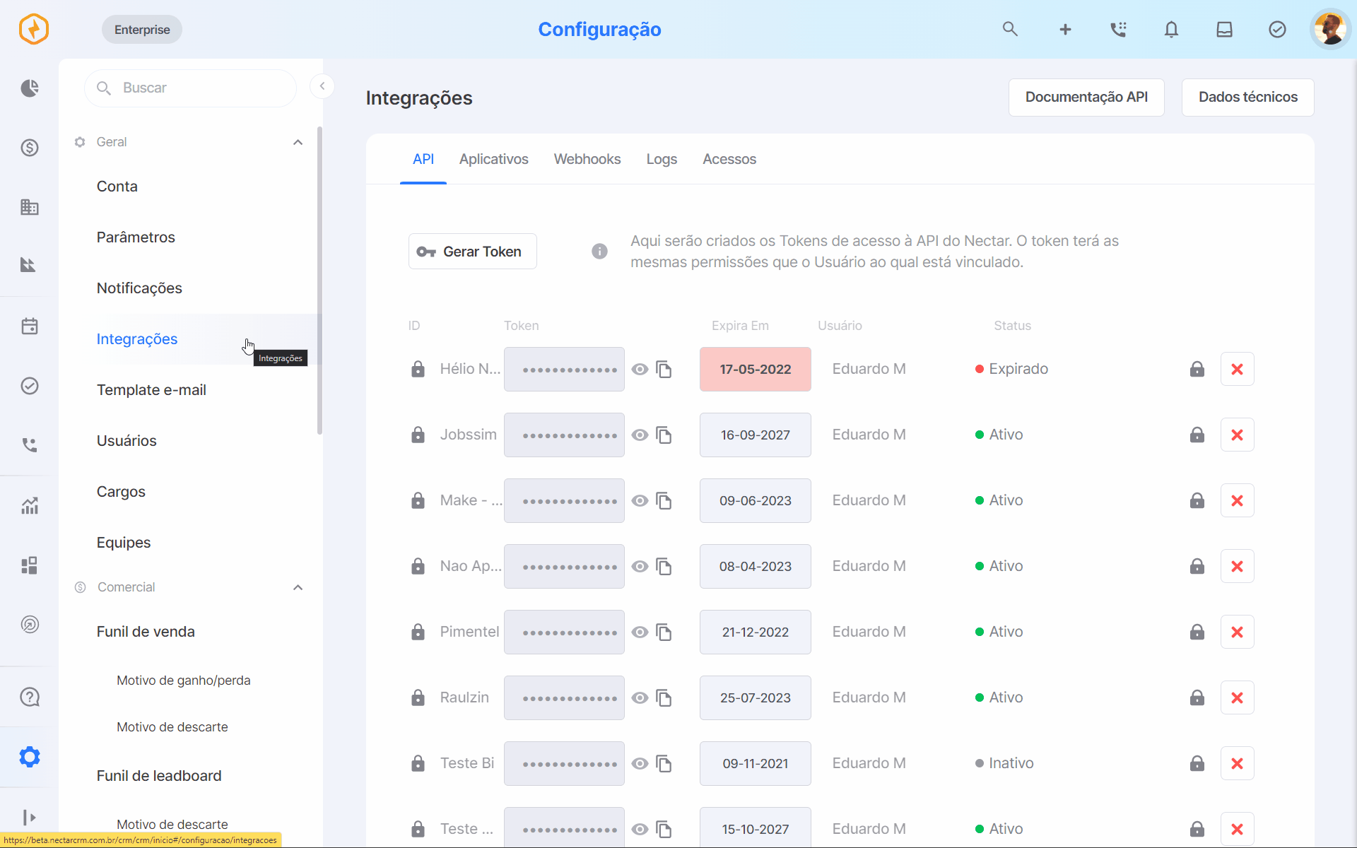The image size is (1357, 848).
Task: Reveal the Hélio N... token with eye icon
Action: (x=640, y=369)
